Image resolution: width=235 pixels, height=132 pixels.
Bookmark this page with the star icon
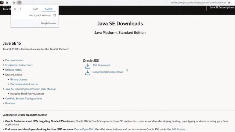click(14, 3)
